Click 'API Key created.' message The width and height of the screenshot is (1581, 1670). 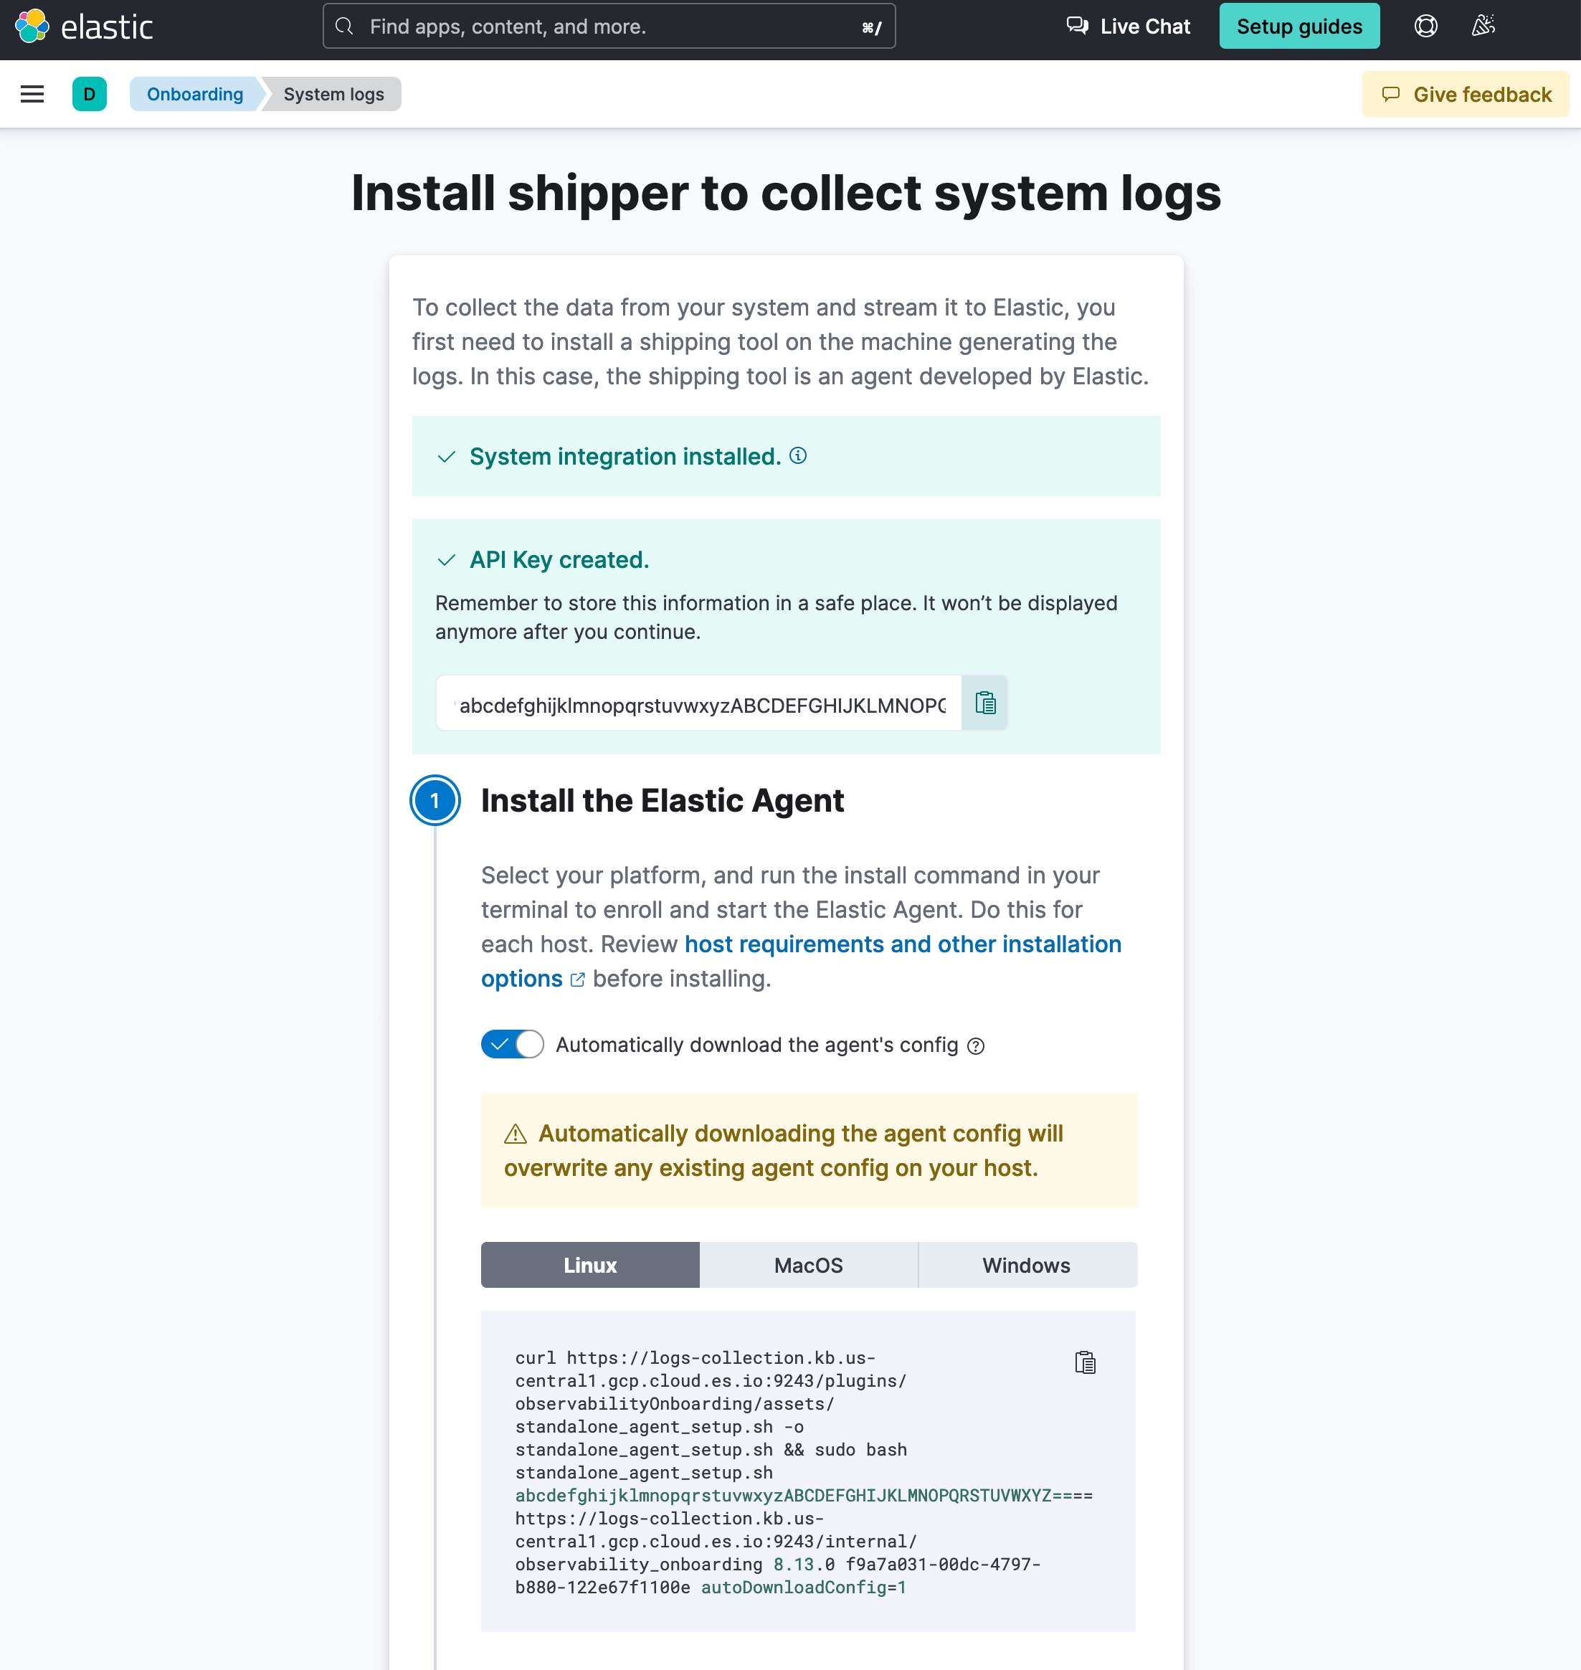tap(559, 559)
